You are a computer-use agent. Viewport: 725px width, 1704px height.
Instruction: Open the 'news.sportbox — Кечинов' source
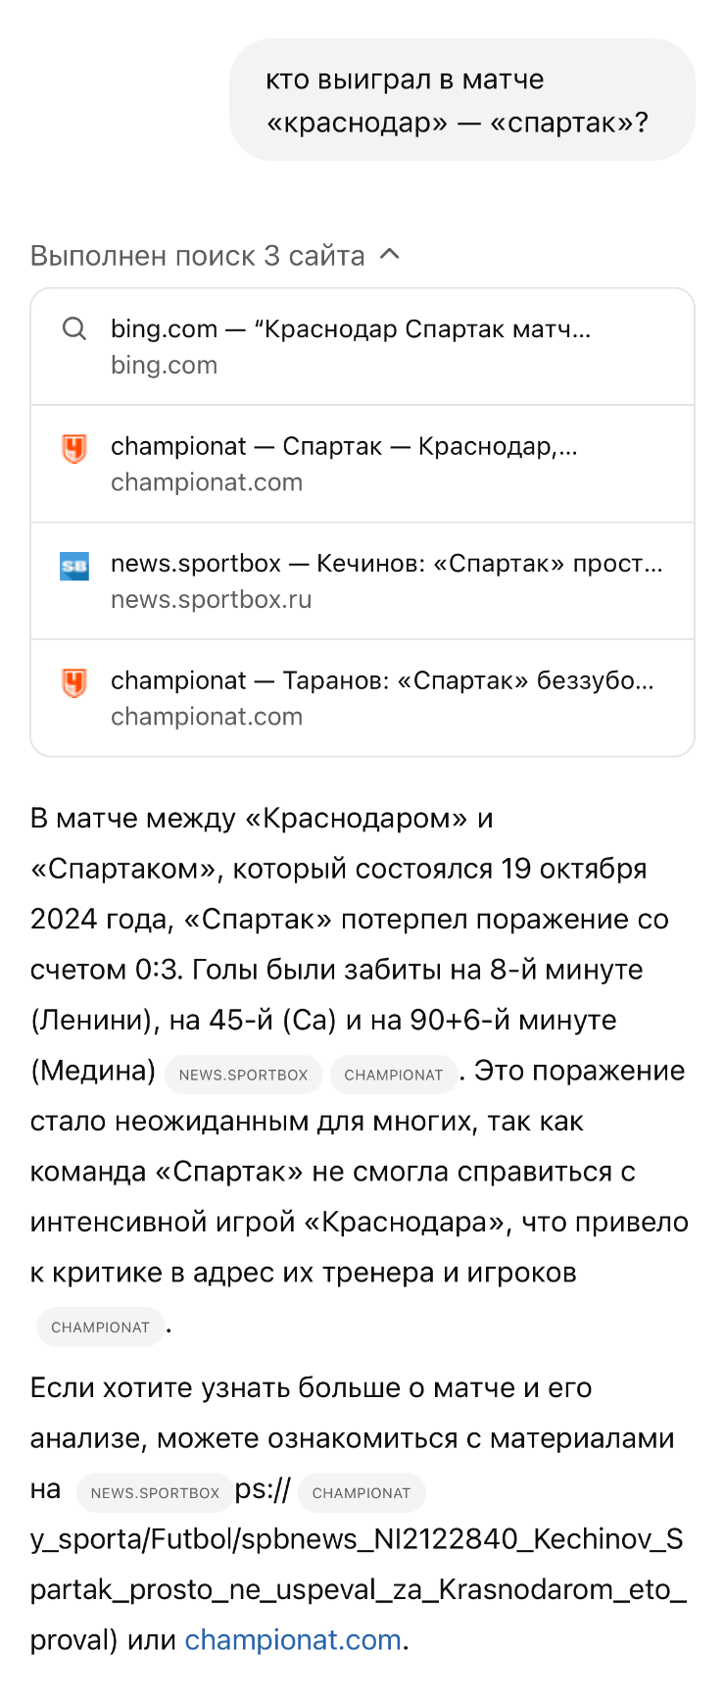362,581
